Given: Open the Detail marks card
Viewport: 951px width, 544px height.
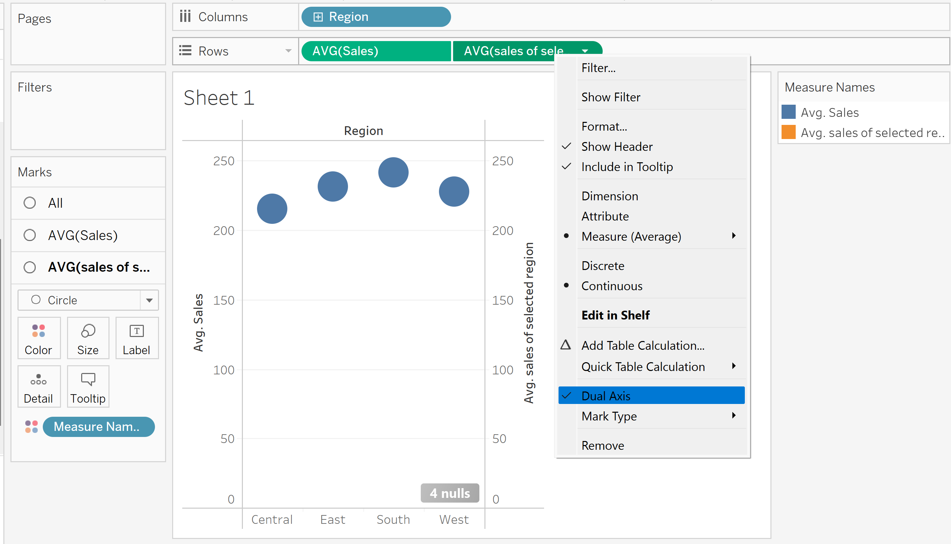Looking at the screenshot, I should [38, 387].
